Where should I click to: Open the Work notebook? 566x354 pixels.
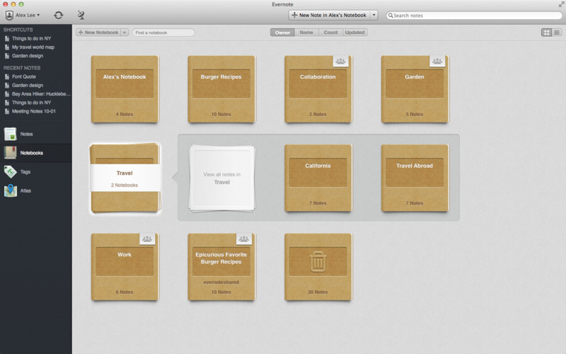click(x=125, y=267)
